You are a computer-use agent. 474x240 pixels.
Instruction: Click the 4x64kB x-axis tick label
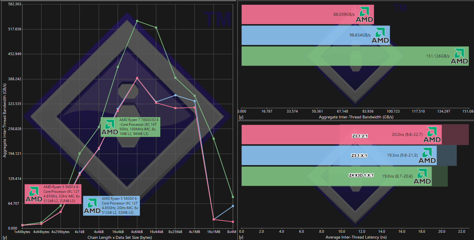pyautogui.click(x=137, y=232)
